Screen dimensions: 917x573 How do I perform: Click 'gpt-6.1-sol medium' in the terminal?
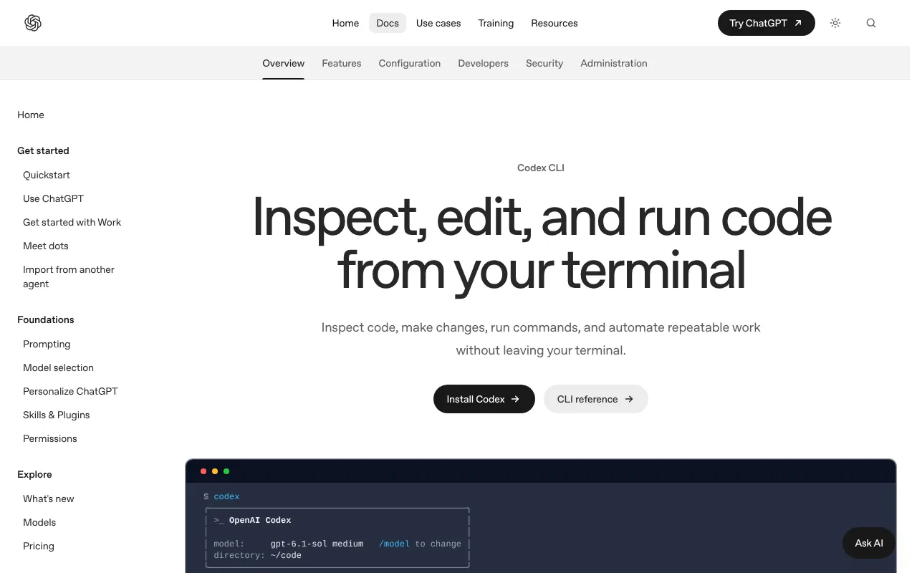[x=317, y=544]
